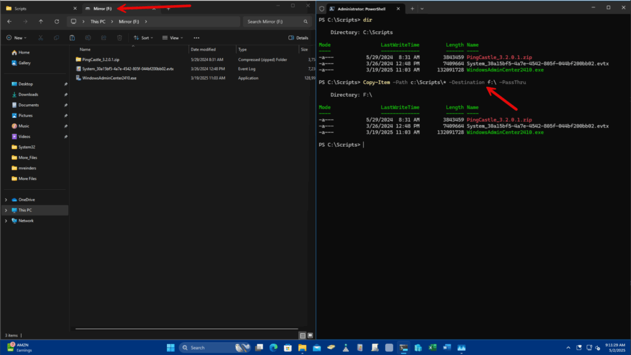Switch to large icons view in status bar

click(x=311, y=335)
